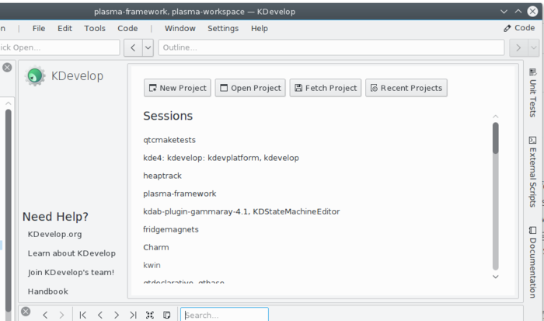Viewport: 544px width, 321px height.
Task: Open the External Scripts side panel
Action: [x=532, y=172]
